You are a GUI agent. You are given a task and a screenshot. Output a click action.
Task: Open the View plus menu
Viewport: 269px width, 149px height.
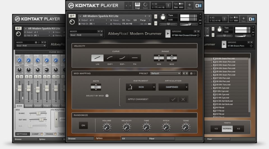(x=189, y=5)
